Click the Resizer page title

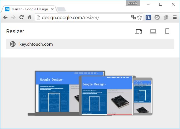tap(15, 31)
